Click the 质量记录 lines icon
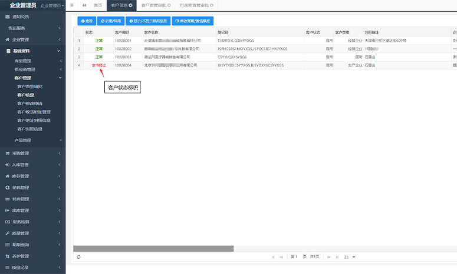This screenshot has width=457, height=274. click(x=7, y=268)
